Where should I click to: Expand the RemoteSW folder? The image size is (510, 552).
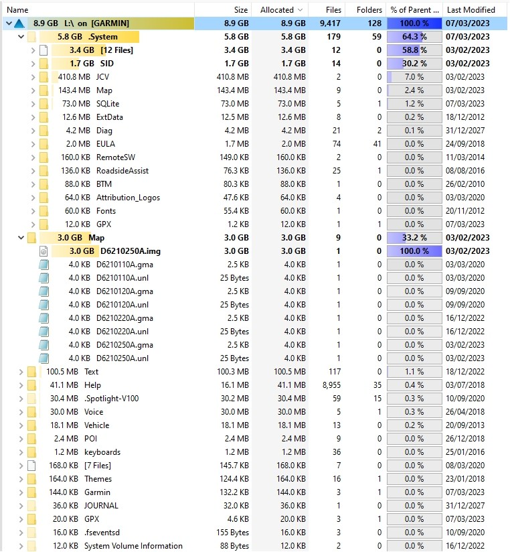pyautogui.click(x=33, y=157)
